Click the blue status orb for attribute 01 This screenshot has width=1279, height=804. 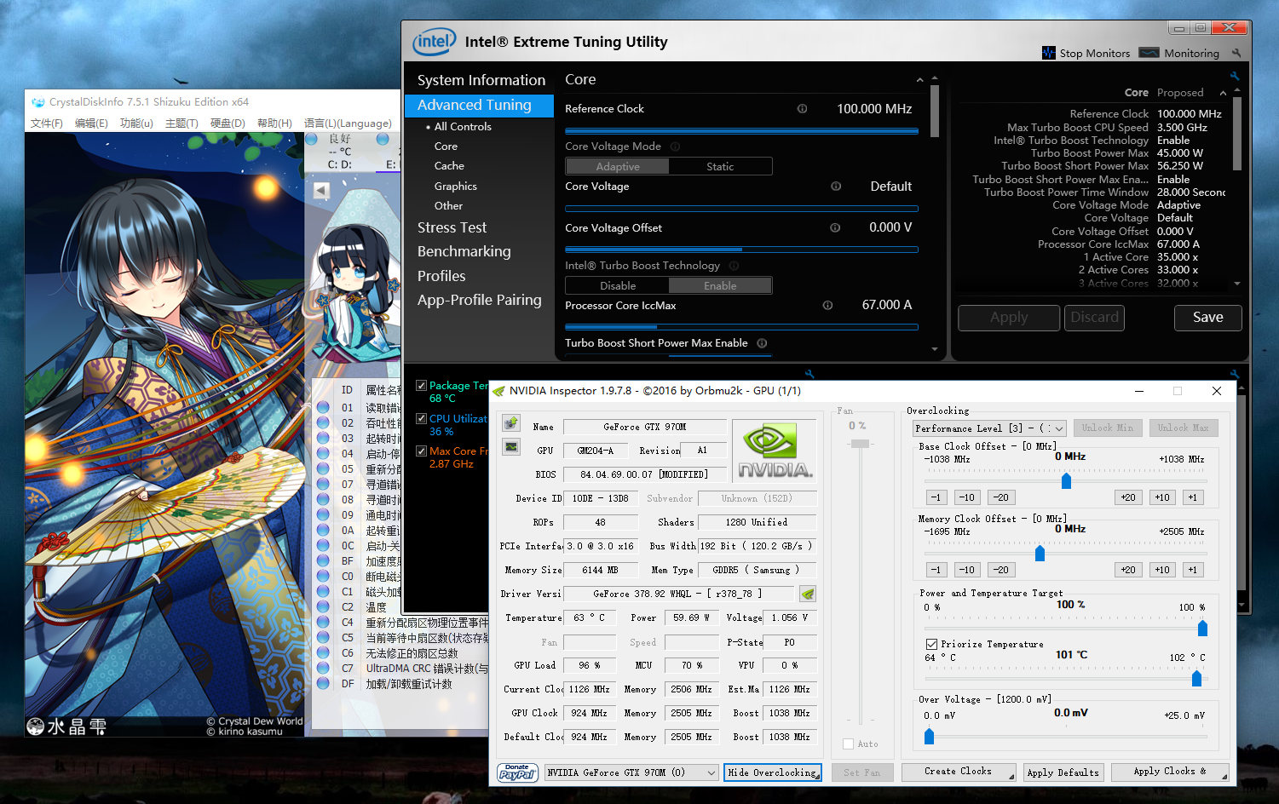pos(323,407)
